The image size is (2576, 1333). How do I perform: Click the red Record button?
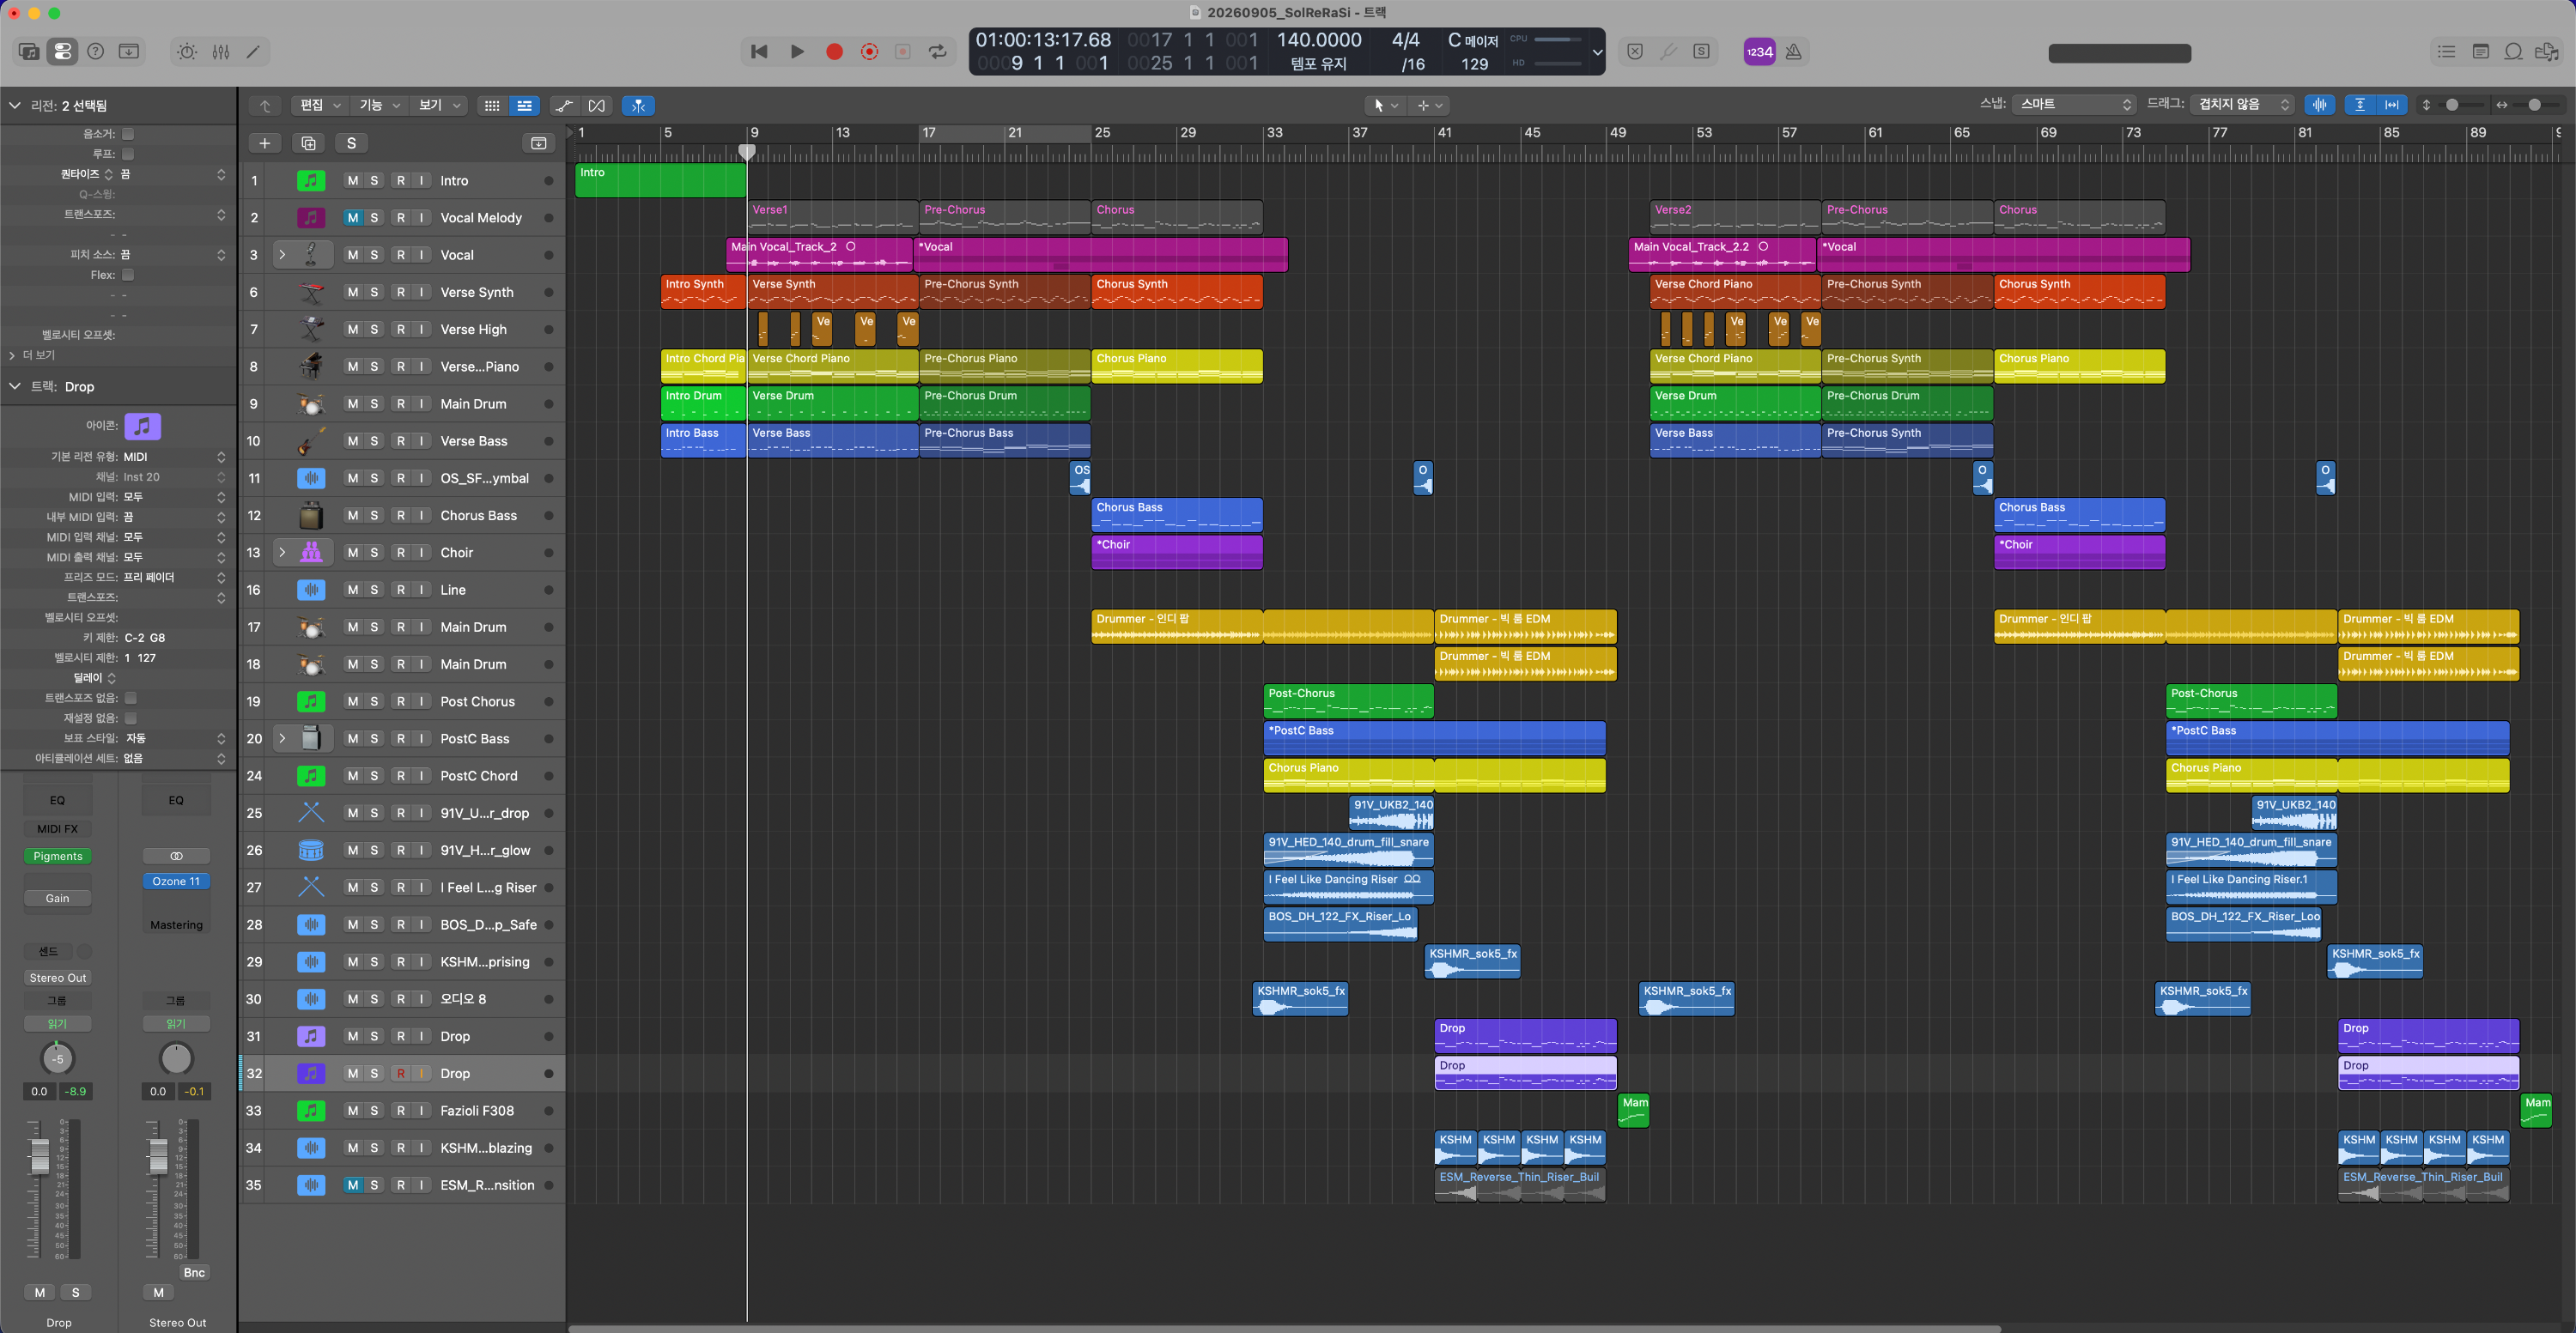coord(834,52)
